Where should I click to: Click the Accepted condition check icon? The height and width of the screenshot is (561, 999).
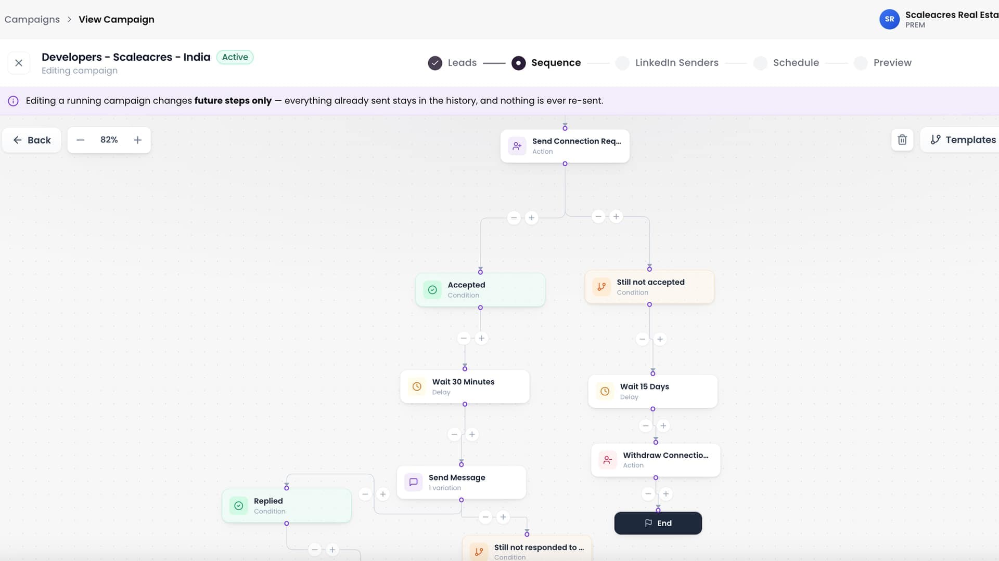pos(432,290)
